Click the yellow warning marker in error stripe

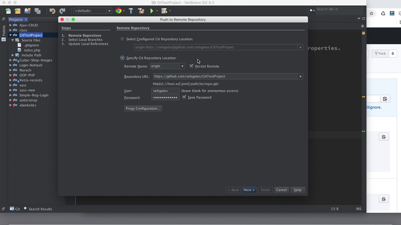coord(363,97)
